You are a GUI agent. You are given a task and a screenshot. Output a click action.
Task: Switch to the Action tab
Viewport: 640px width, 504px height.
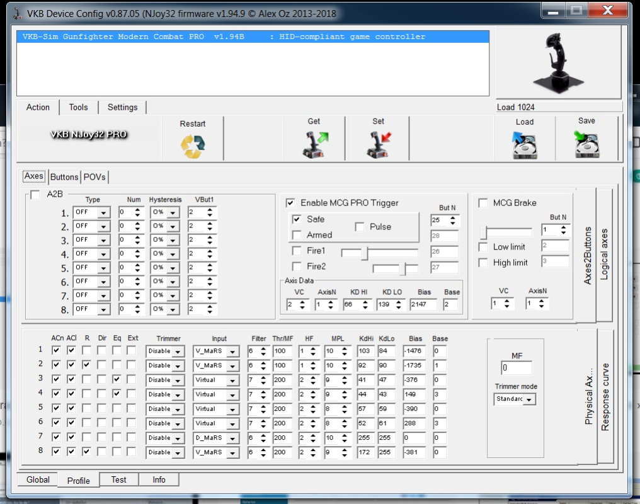tap(38, 107)
